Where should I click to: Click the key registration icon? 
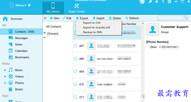click(150, 2)
